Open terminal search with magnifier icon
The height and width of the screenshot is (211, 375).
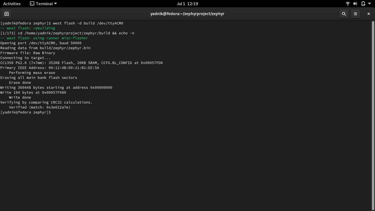pos(344,14)
